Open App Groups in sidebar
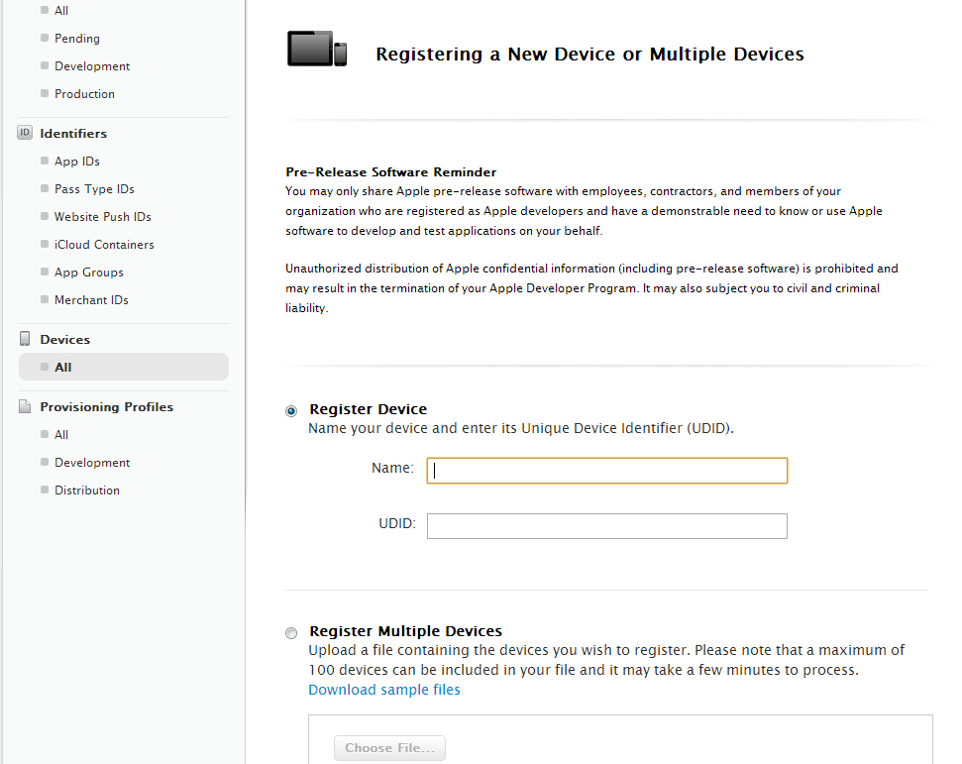Screen dimensions: 962x764 coord(89,272)
